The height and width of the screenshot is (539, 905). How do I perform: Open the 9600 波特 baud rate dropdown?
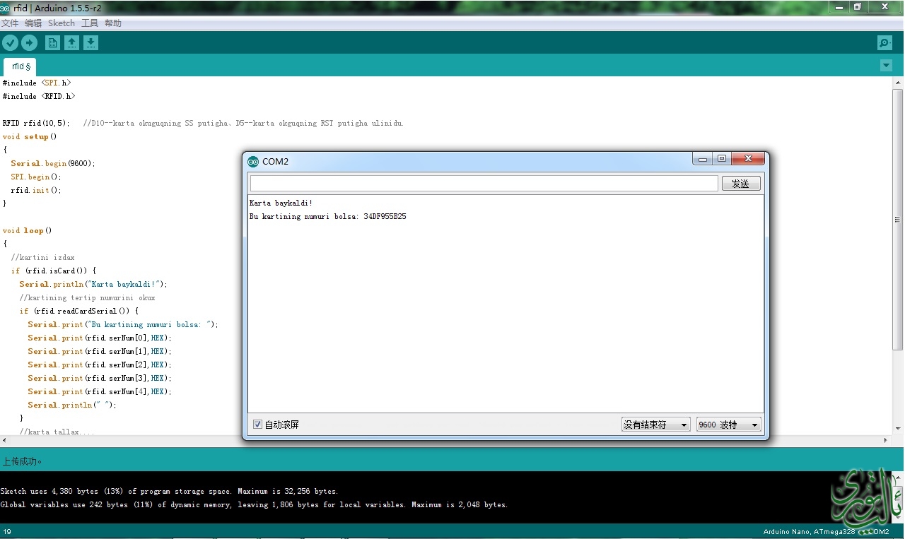tap(728, 425)
